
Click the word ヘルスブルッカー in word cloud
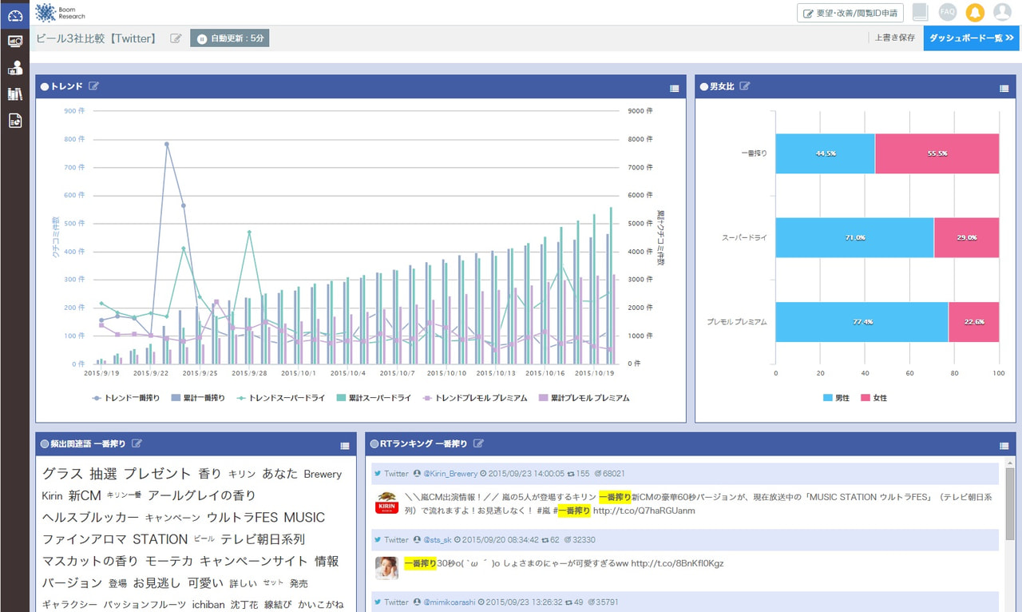pos(90,518)
